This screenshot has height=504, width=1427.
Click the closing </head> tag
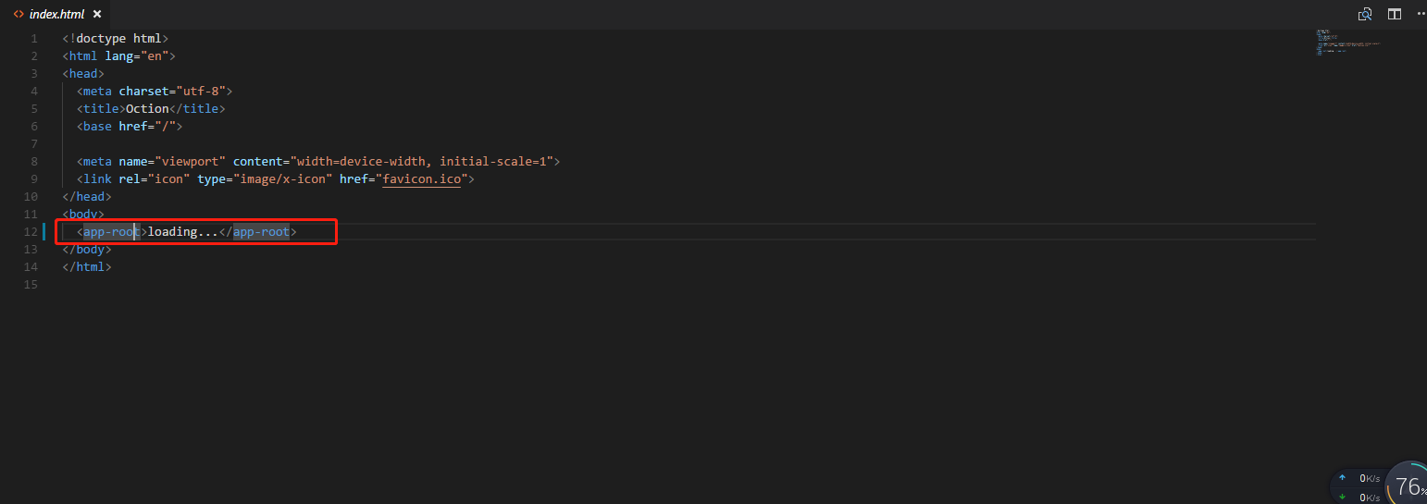[x=87, y=197]
